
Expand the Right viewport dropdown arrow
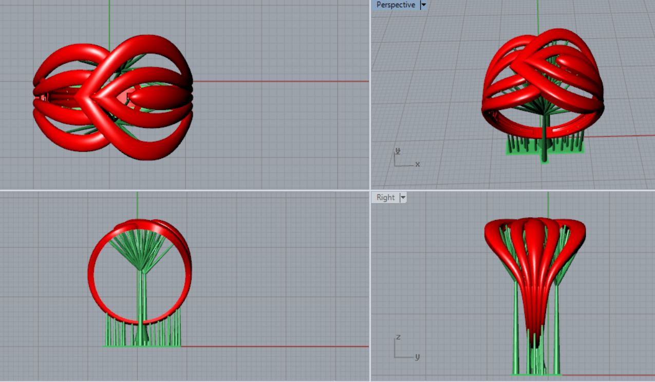point(403,197)
